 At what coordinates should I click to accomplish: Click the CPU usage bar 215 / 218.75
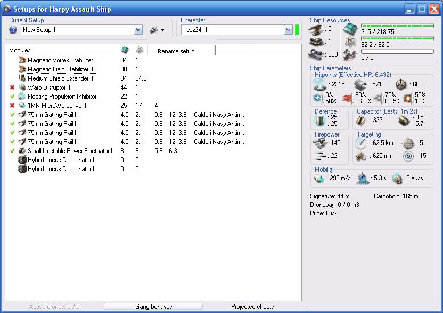397,26
